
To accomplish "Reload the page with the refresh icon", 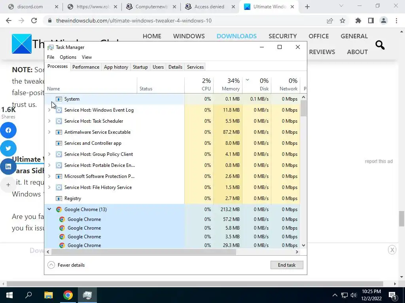I will (34, 21).
